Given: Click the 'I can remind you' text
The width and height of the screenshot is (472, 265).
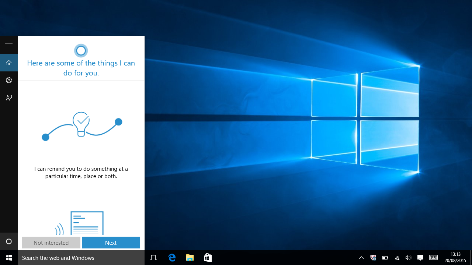Looking at the screenshot, I should (81, 173).
